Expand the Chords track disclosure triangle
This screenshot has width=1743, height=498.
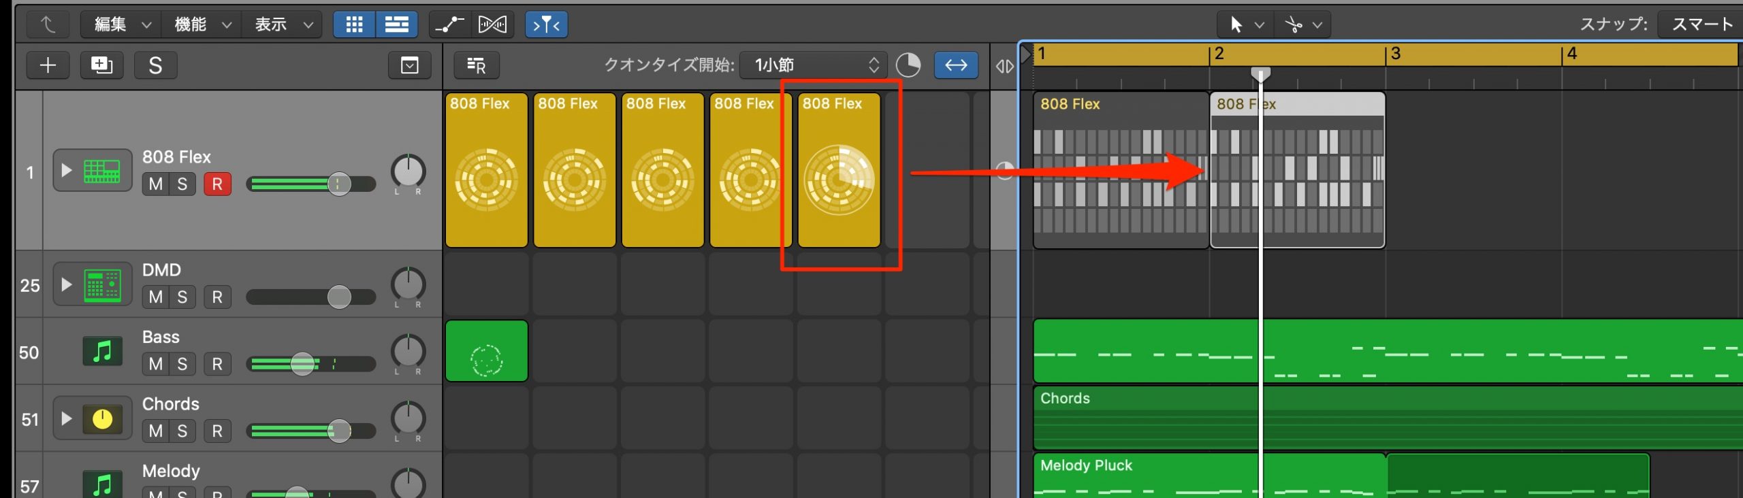click(66, 418)
